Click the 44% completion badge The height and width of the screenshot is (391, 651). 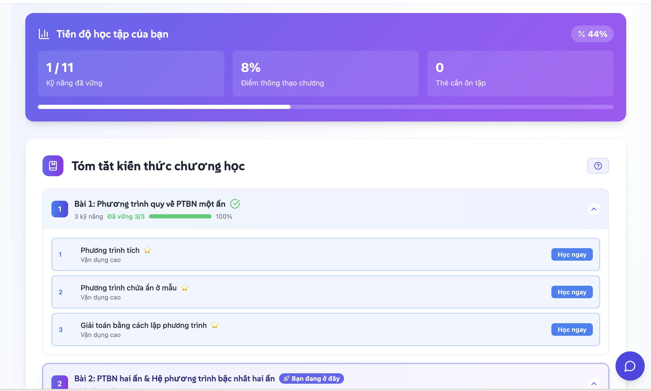pos(592,34)
